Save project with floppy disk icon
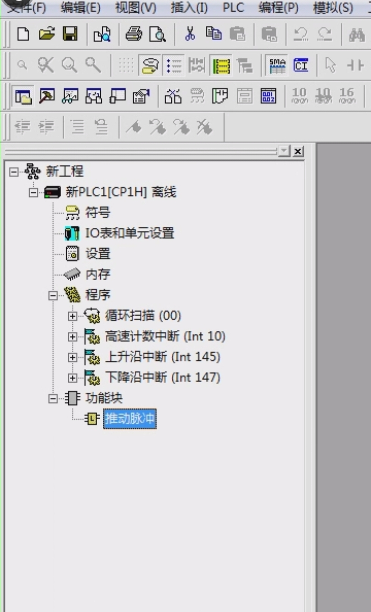Image resolution: width=371 pixels, height=612 pixels. pos(70,34)
